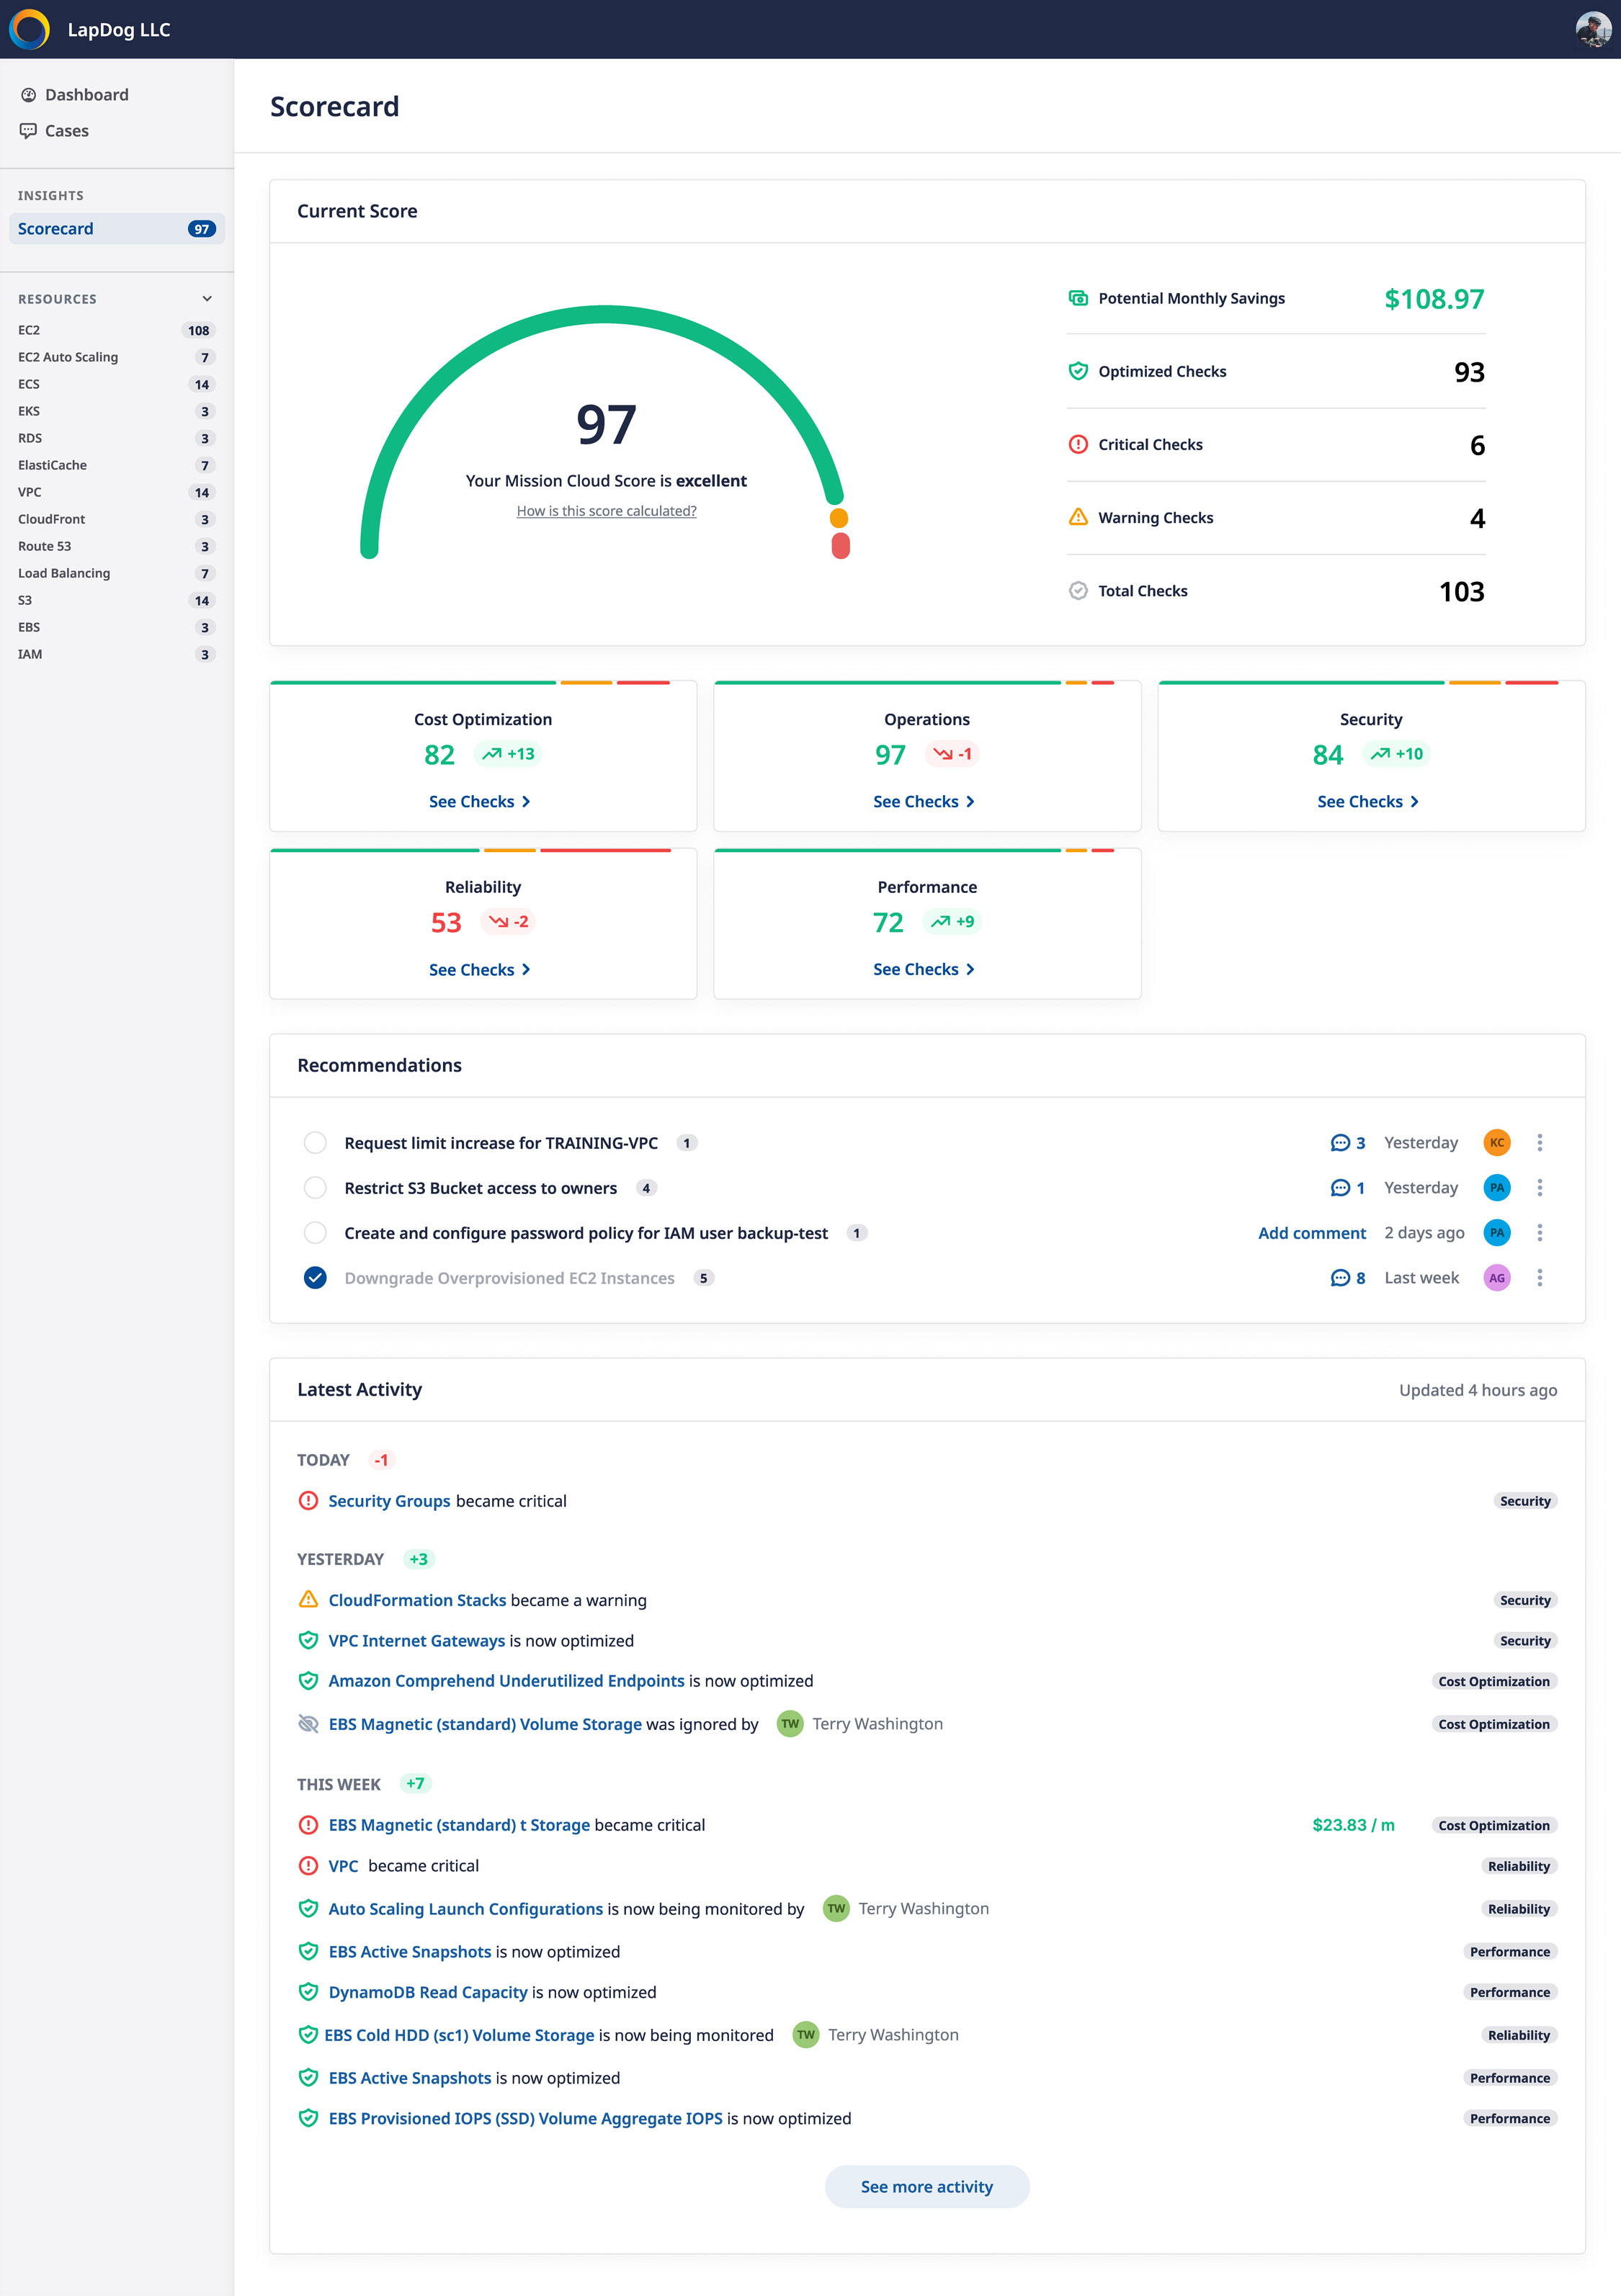1621x2296 pixels.
Task: Mark Request limit increase for TRAINING-VPC complete
Action: [316, 1143]
